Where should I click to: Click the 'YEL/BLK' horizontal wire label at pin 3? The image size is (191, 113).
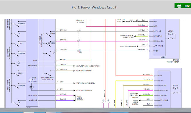pos(147,79)
